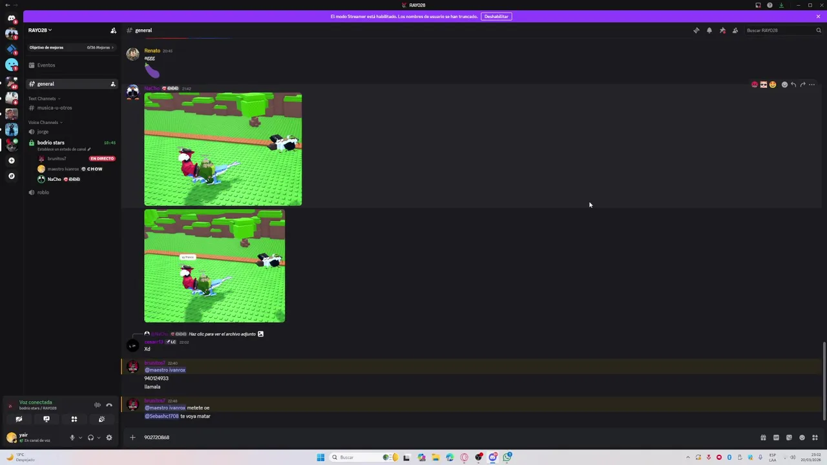Open voice noise suppression icon
Image resolution: width=827 pixels, height=465 pixels.
(98, 405)
